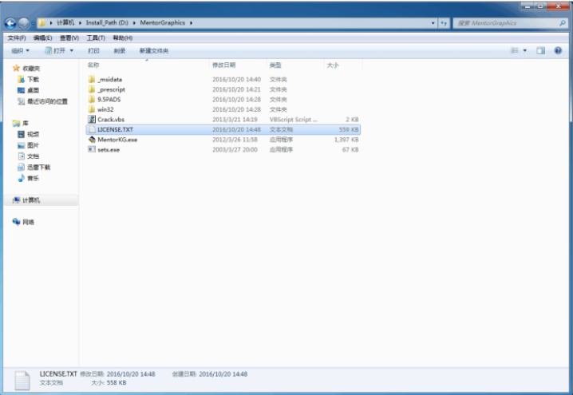573x395 pixels.
Task: Open Thunder Downloads (迅雷下载) library
Action: tap(34, 167)
